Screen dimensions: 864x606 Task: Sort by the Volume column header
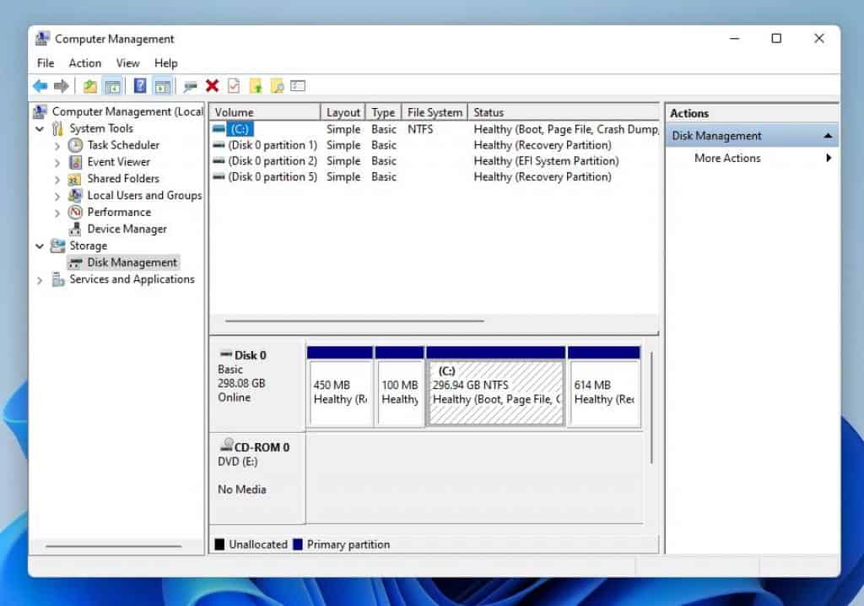pos(265,112)
